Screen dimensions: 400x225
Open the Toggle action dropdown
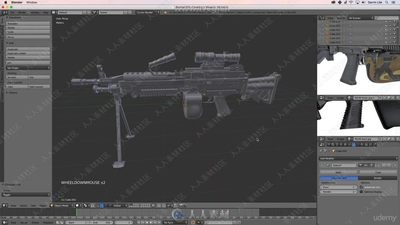tap(26, 195)
